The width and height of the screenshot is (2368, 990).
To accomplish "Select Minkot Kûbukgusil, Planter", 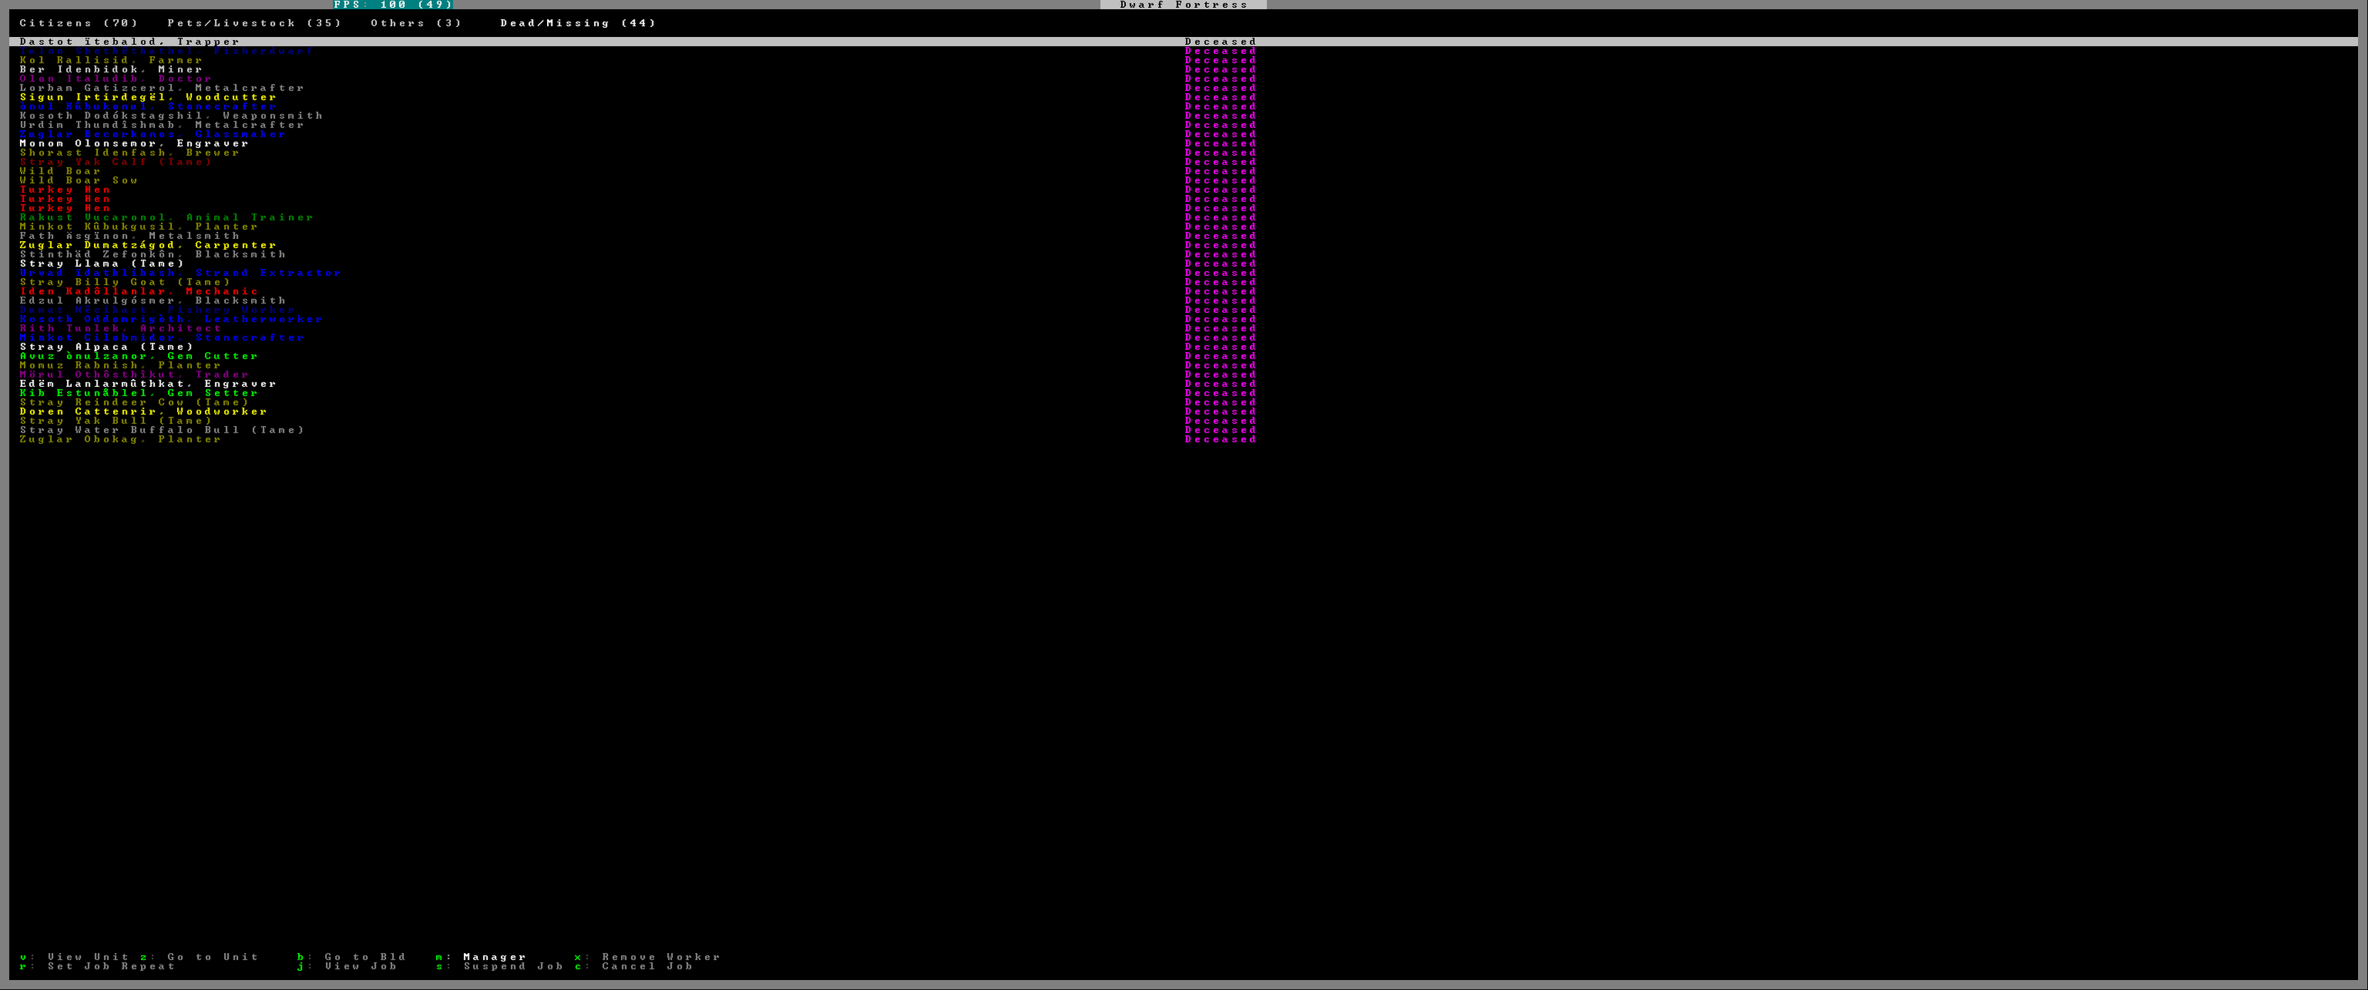I will pyautogui.click(x=139, y=226).
